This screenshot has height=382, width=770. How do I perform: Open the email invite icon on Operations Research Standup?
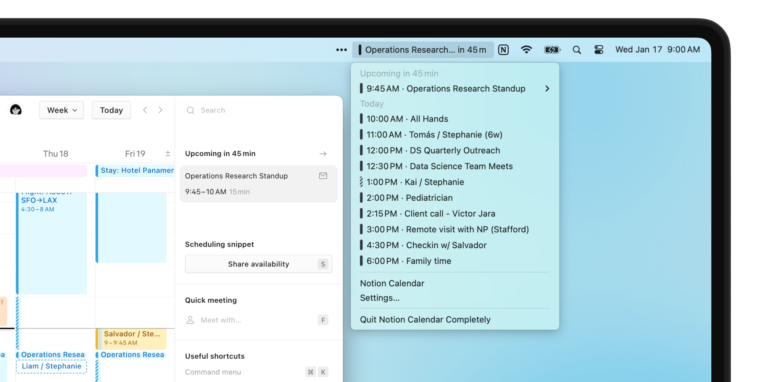323,176
